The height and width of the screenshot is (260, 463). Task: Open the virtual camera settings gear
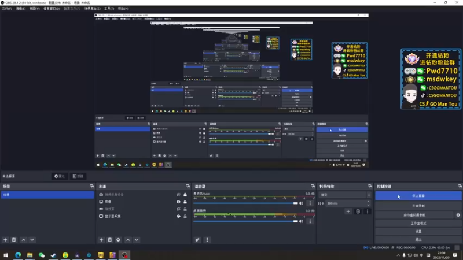tap(458, 215)
